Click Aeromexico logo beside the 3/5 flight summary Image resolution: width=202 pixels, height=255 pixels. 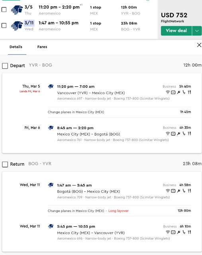click(x=17, y=10)
